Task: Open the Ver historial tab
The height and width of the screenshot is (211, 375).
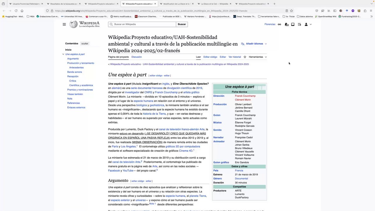Action: (235, 57)
